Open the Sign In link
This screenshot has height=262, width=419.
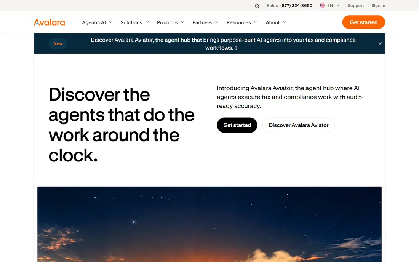click(378, 6)
